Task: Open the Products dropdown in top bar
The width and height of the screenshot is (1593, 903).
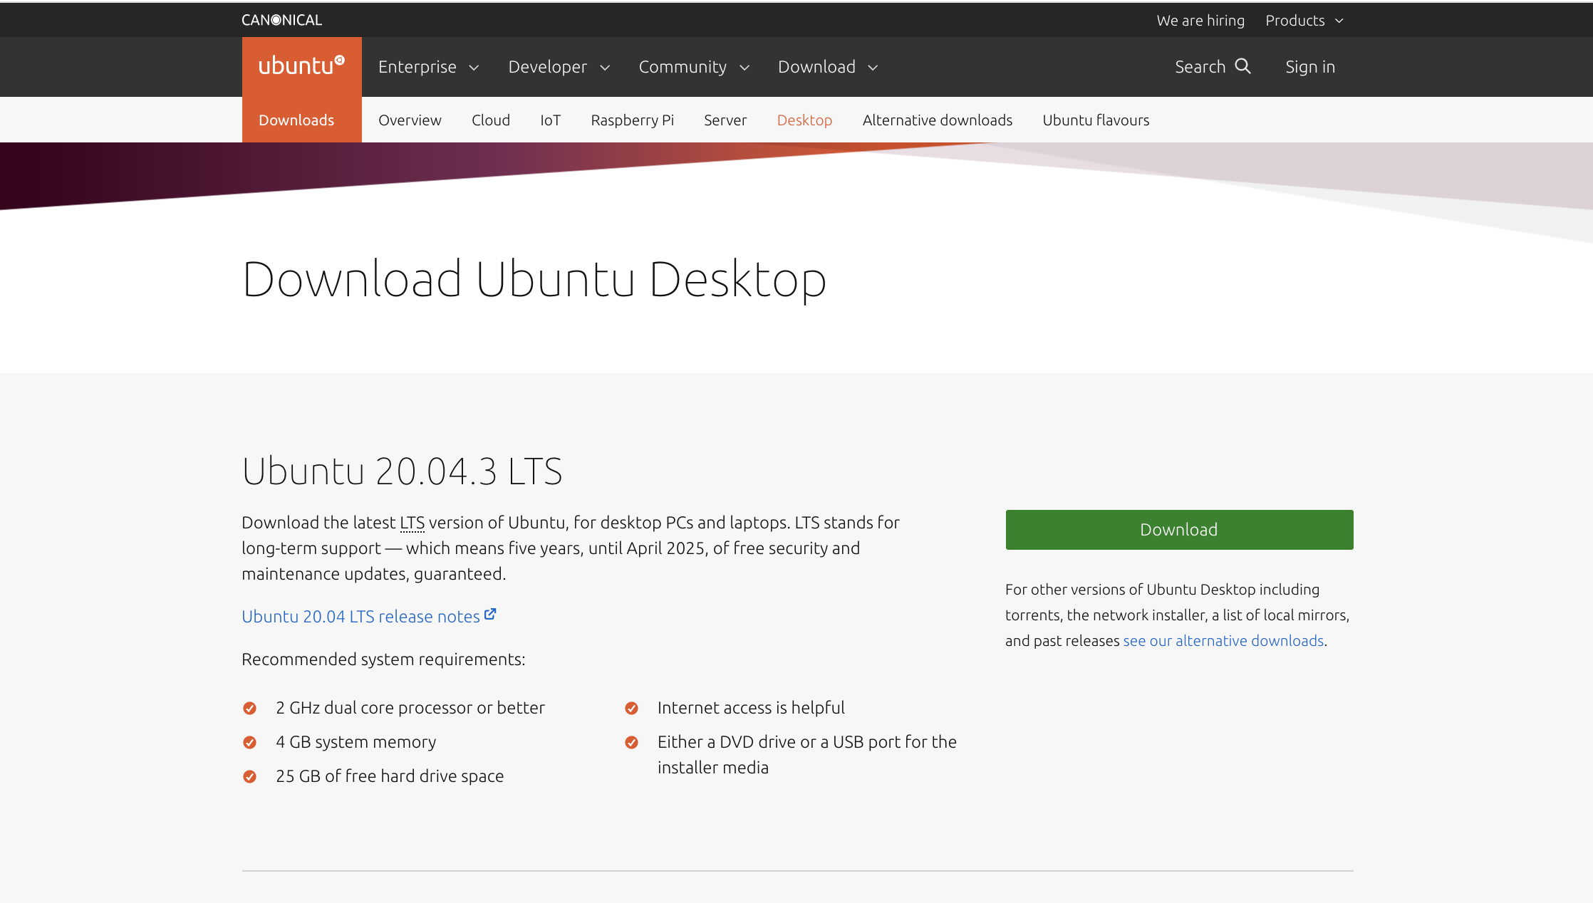Action: [x=1304, y=21]
